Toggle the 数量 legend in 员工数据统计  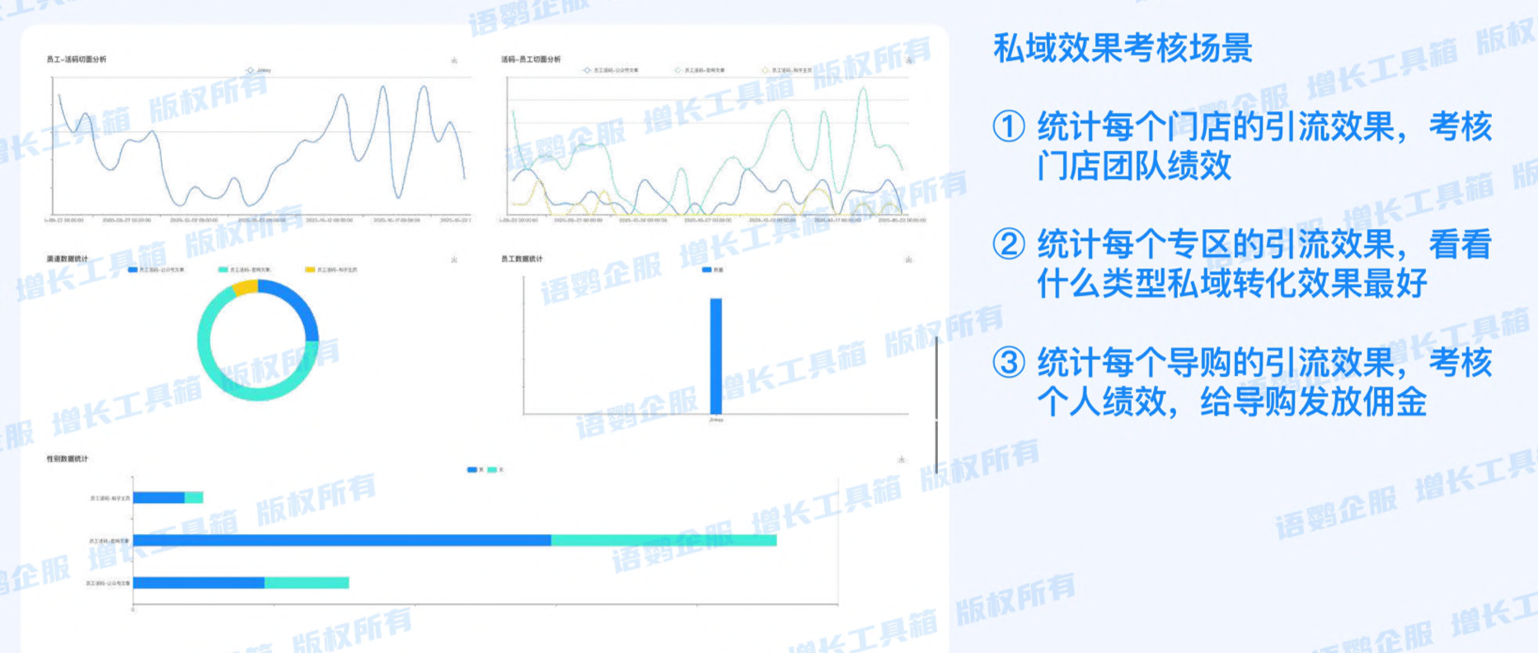(x=712, y=270)
